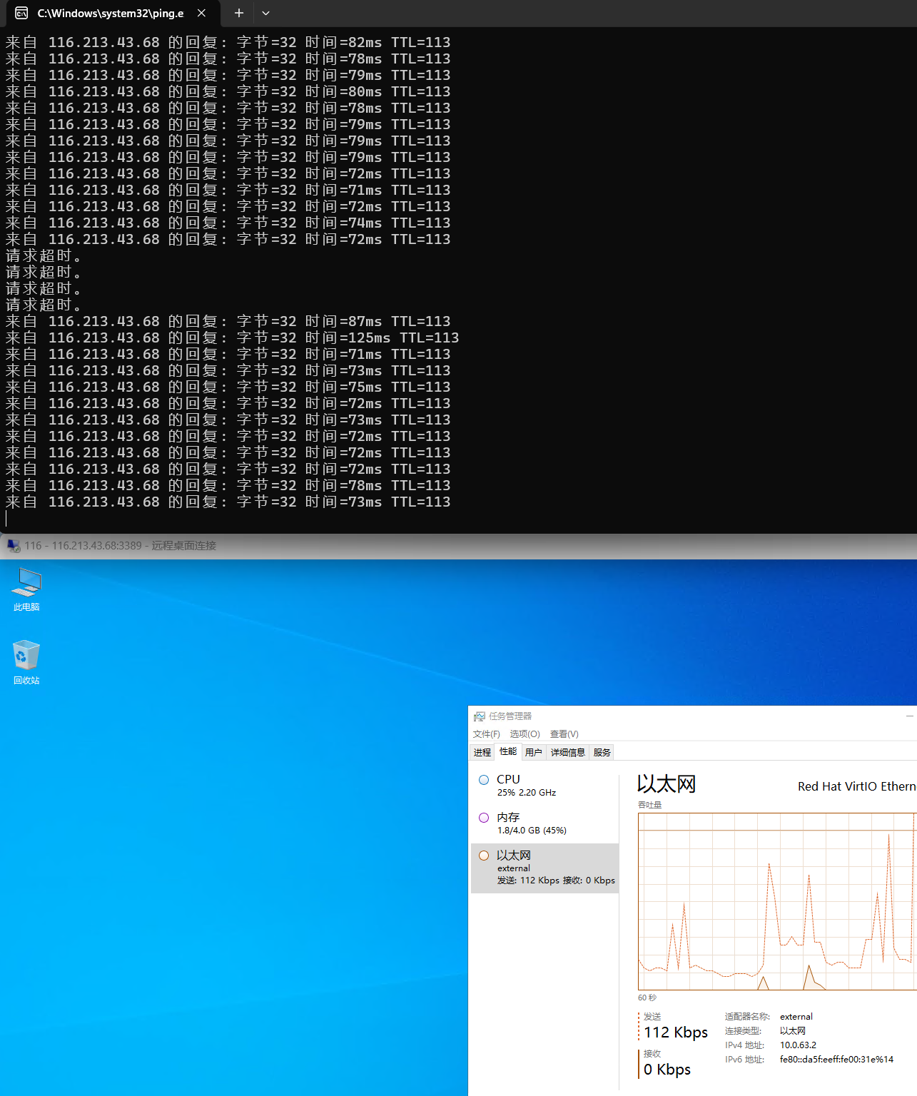917x1096 pixels.
Task: Select the CPU performance item
Action: coord(544,786)
